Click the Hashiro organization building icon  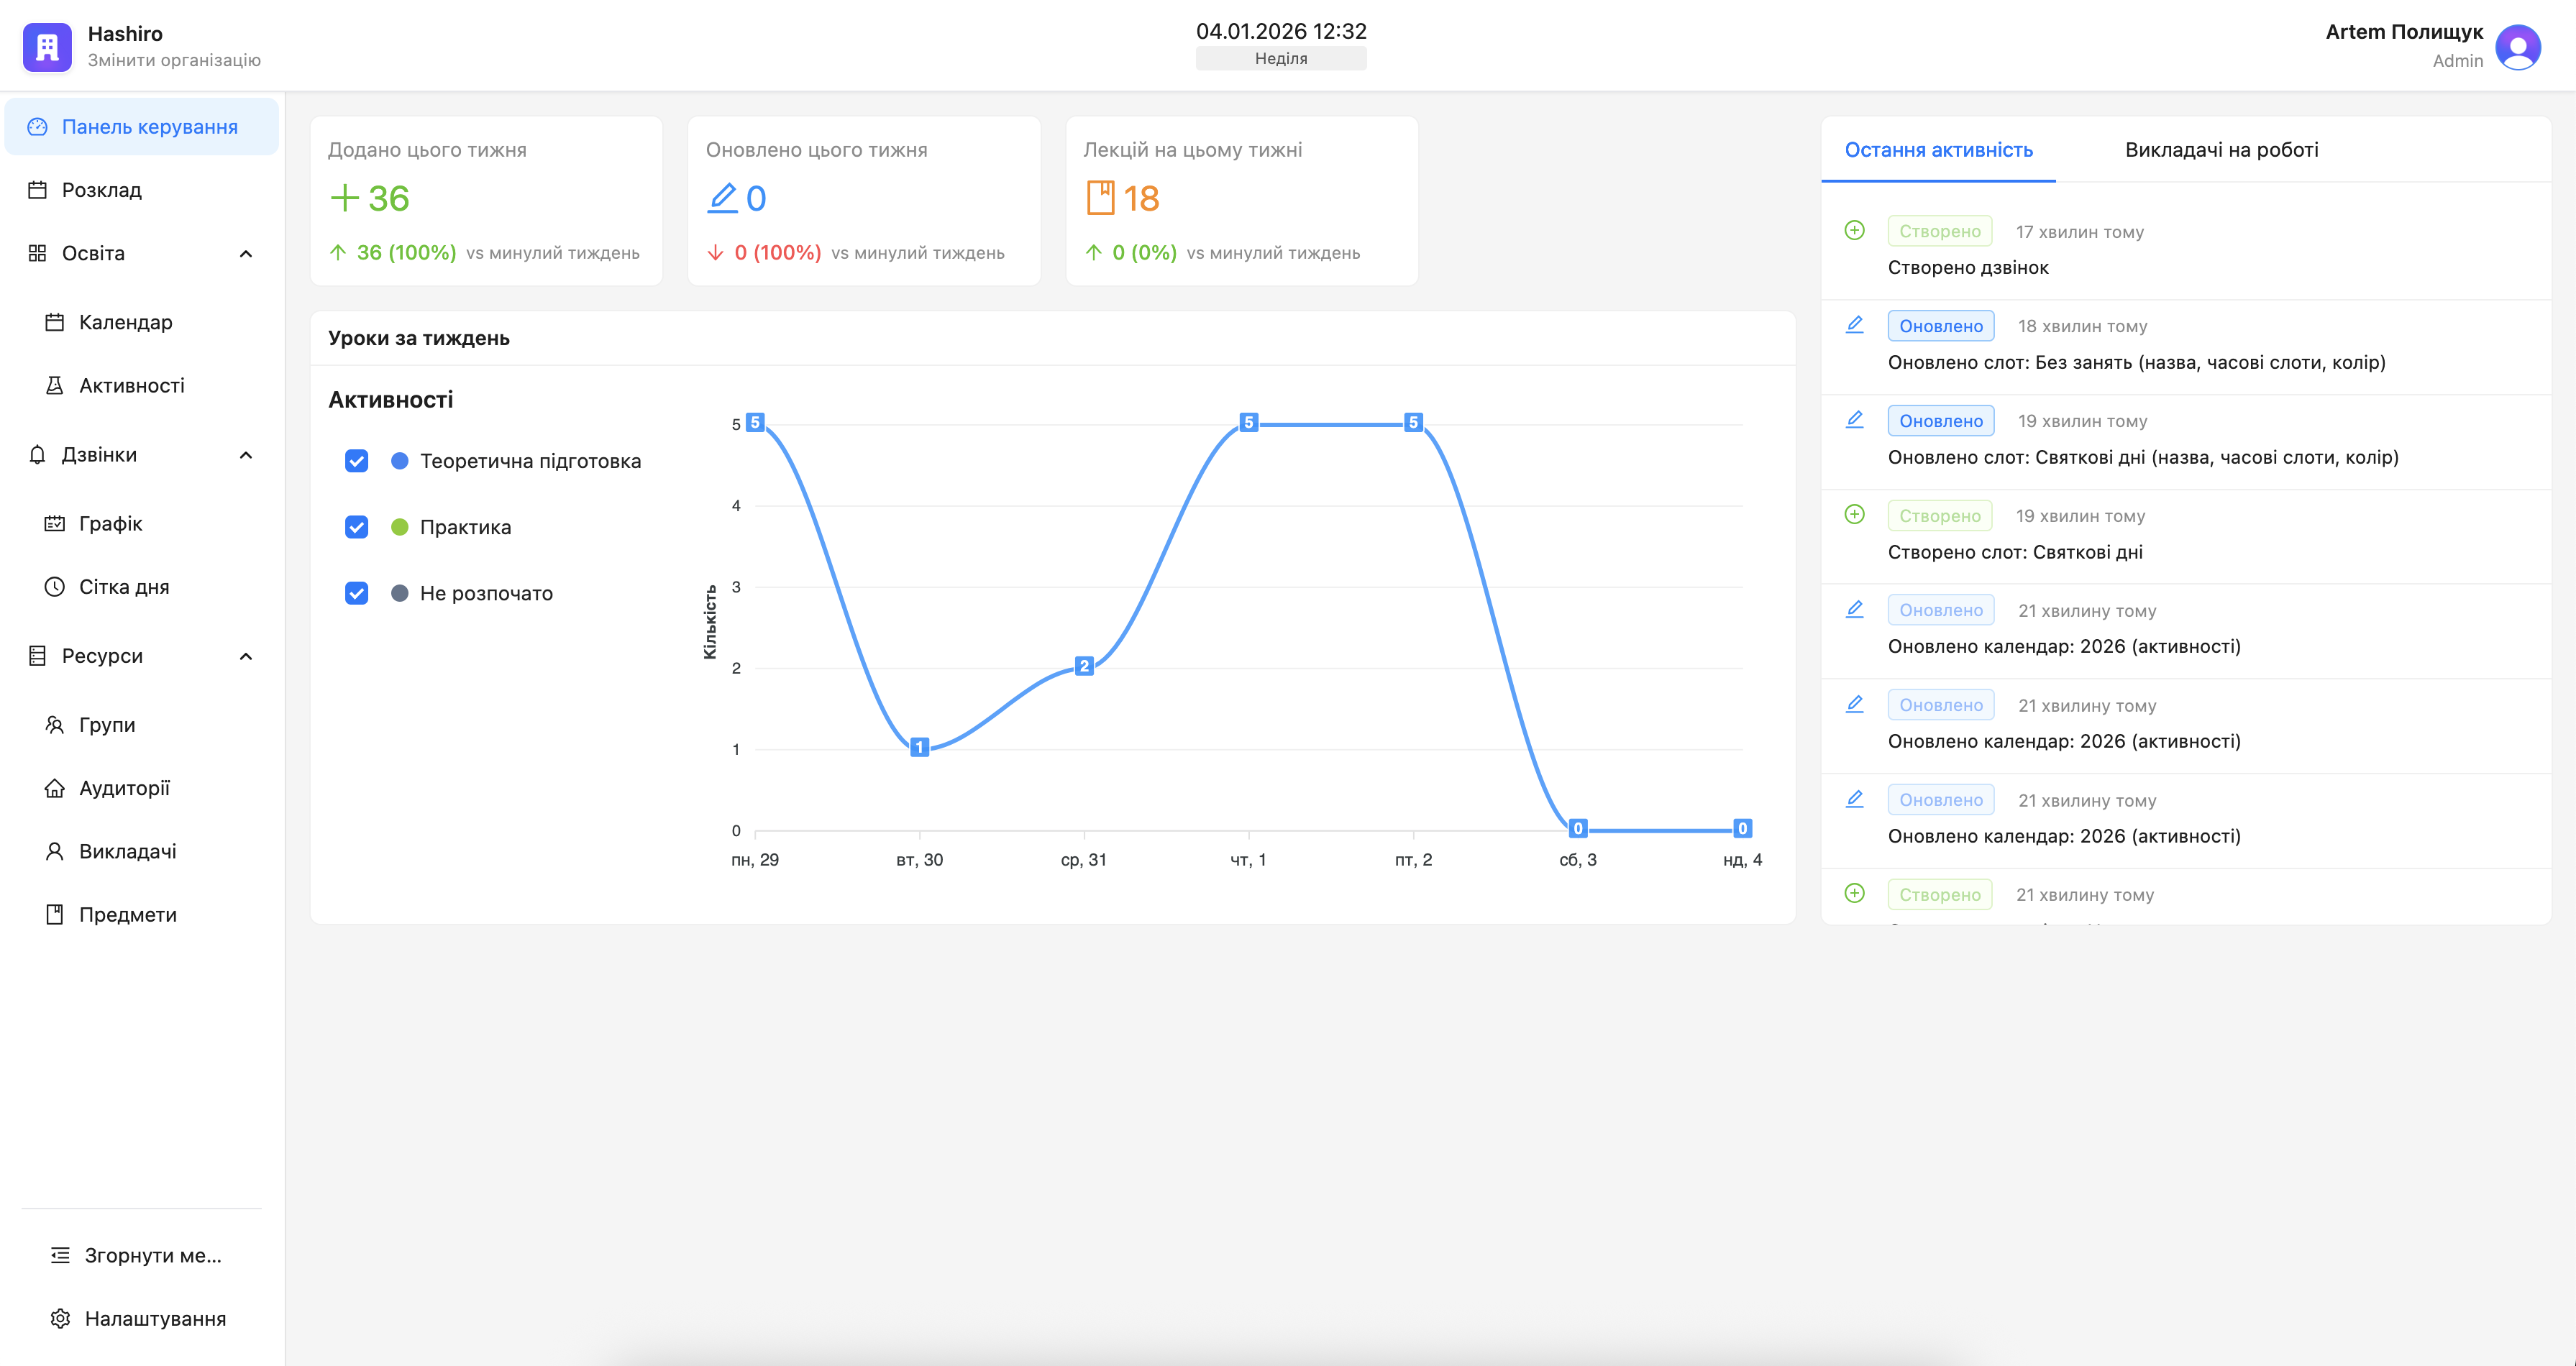coord(47,47)
